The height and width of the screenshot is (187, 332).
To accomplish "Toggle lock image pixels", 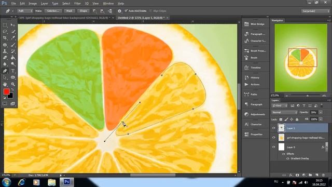I will [286, 119].
